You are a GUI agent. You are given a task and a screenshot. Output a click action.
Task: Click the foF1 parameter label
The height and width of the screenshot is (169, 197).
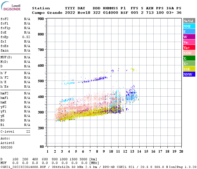click(x=5, y=23)
